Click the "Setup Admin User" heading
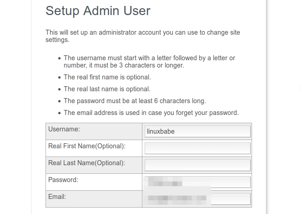 [x=98, y=11]
